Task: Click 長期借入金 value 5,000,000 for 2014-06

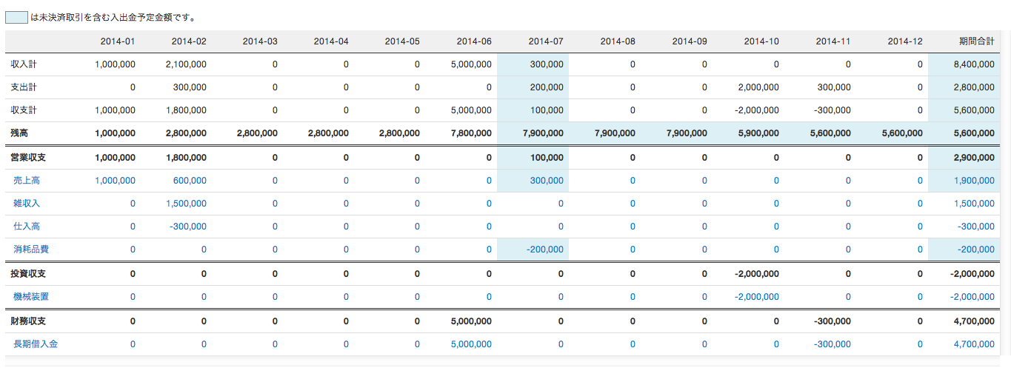Action: click(471, 344)
